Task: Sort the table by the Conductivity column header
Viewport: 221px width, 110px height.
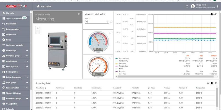Action: coord(117,88)
